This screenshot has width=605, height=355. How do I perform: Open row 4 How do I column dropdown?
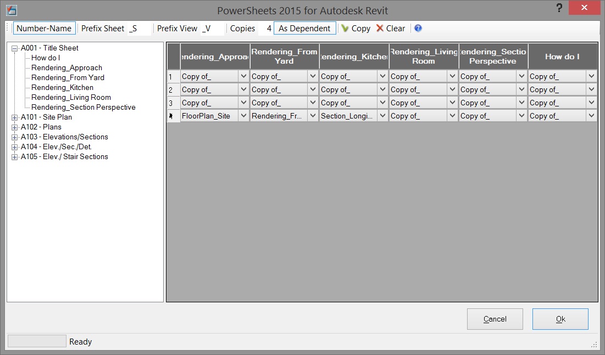coord(591,116)
